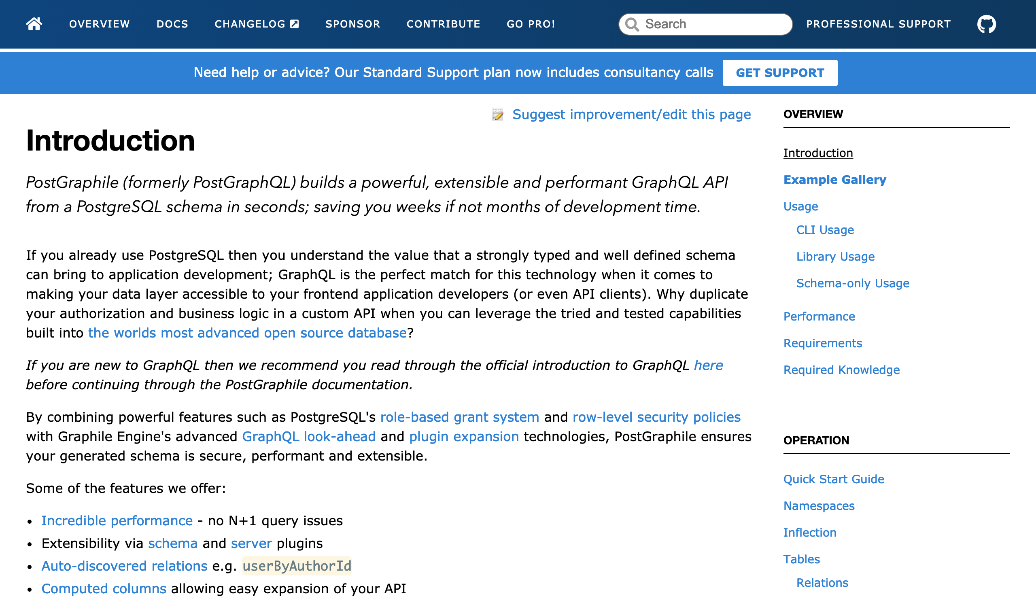Click the home icon in navbar
The width and height of the screenshot is (1036, 603).
[x=34, y=24]
